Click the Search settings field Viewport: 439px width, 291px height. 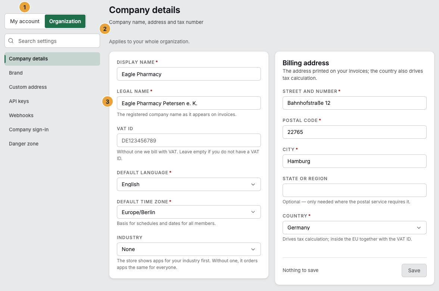[52, 41]
